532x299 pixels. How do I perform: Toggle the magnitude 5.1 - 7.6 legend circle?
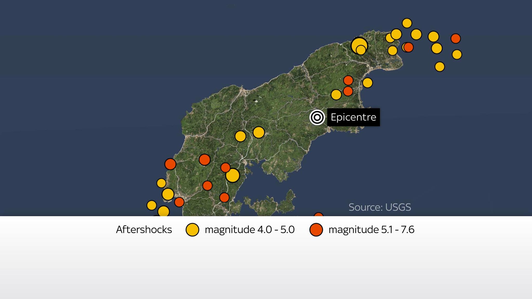pyautogui.click(x=316, y=229)
